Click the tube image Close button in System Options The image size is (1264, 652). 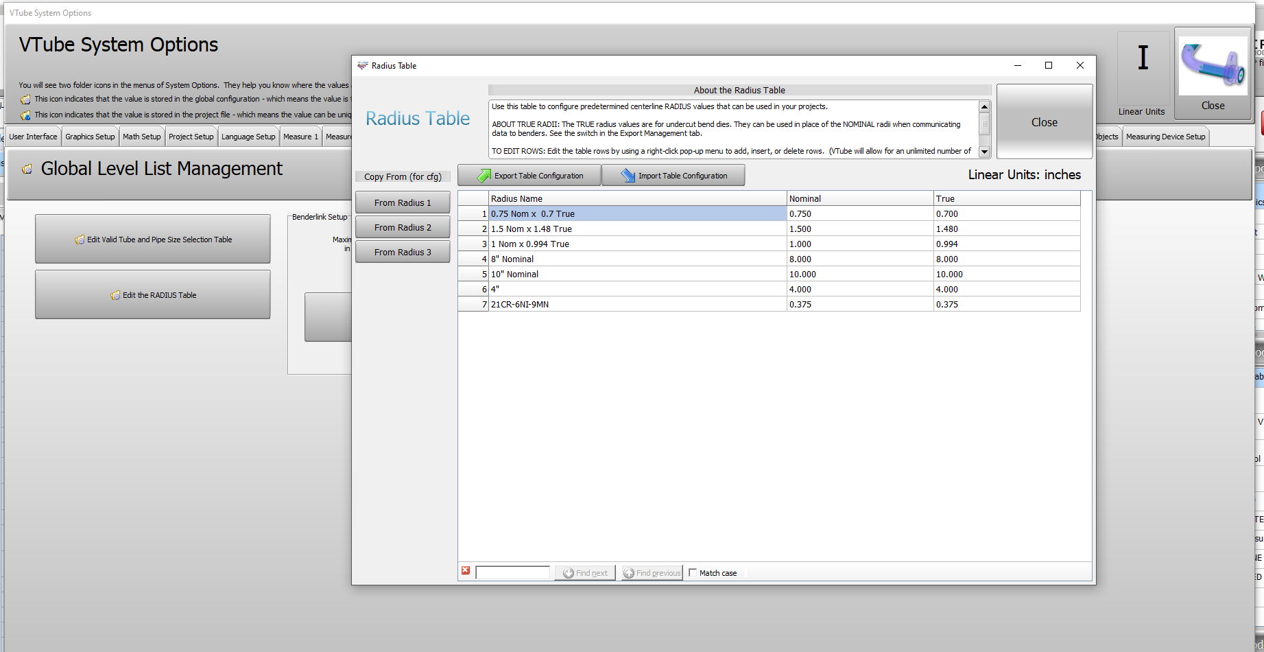tap(1213, 74)
